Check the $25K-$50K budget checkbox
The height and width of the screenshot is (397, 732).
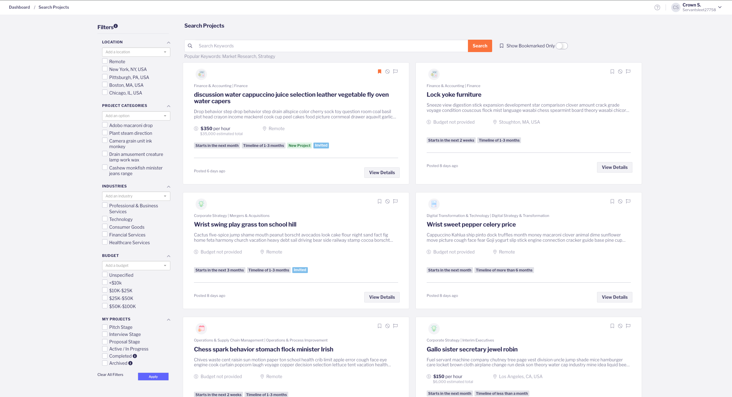105,298
